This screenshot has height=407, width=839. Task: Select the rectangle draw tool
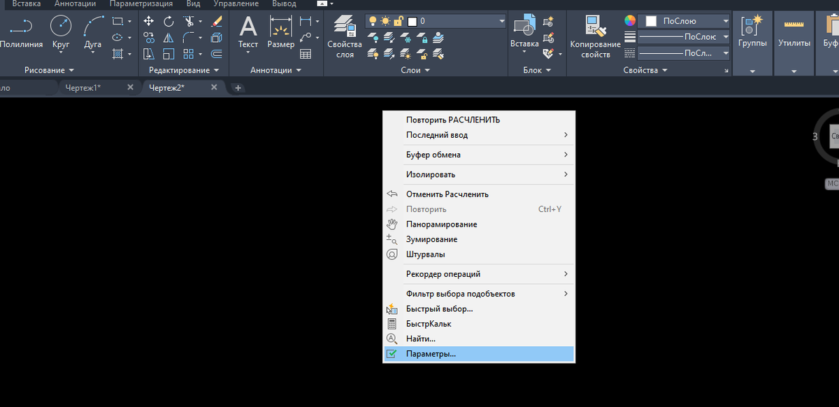point(117,22)
